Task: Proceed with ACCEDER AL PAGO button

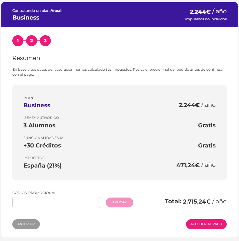Action: 206,224
